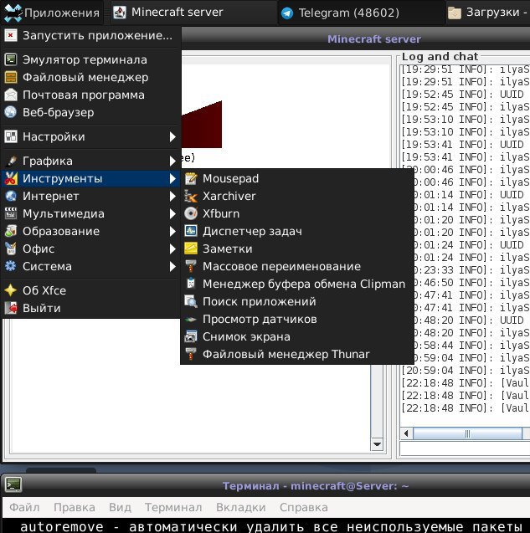Click the Мультимедиа clapperboard icon
This screenshot has width=530, height=533.
click(x=11, y=213)
